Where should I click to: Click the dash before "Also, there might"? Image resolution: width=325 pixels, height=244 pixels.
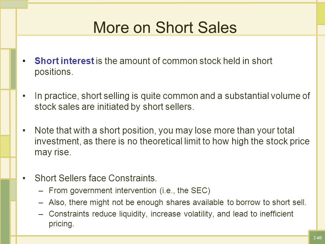(x=41, y=202)
